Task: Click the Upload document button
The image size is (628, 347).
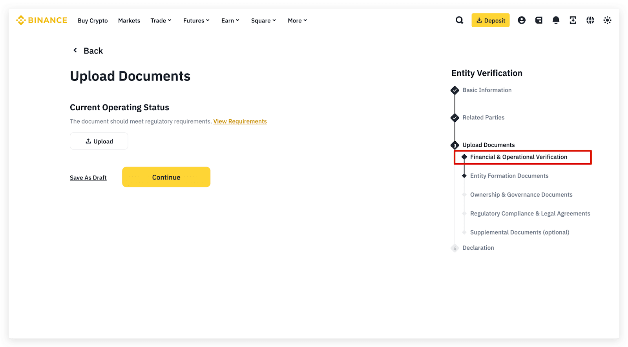Action: pos(99,141)
